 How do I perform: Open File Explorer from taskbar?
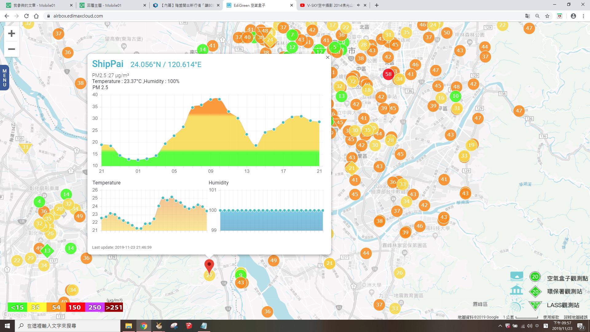click(128, 326)
